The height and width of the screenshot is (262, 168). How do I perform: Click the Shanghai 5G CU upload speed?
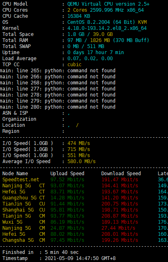(67, 210)
